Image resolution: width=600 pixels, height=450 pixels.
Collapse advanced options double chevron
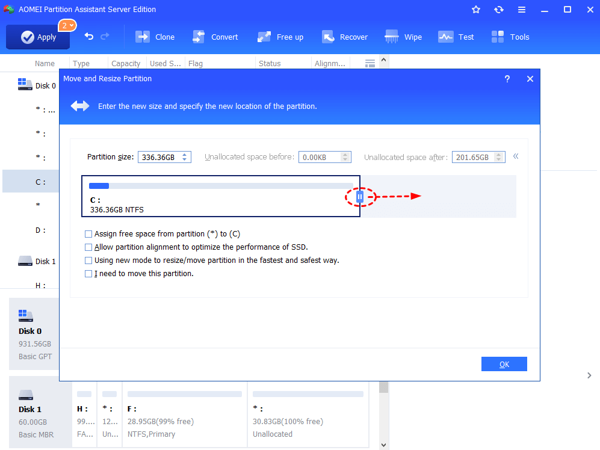(516, 156)
